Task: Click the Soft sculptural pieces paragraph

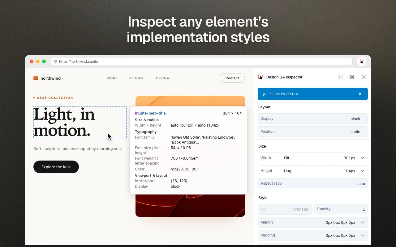Action: [x=78, y=149]
